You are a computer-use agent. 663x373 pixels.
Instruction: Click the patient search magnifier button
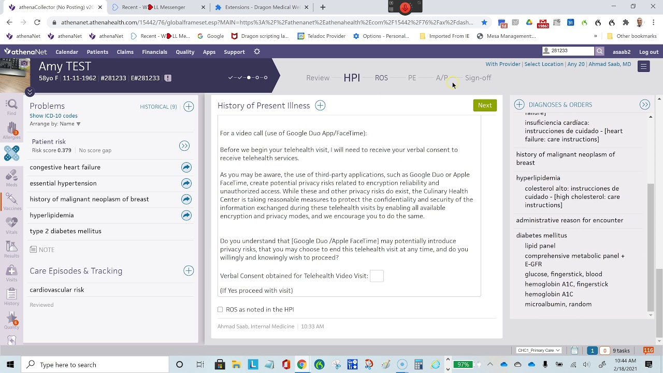(599, 51)
